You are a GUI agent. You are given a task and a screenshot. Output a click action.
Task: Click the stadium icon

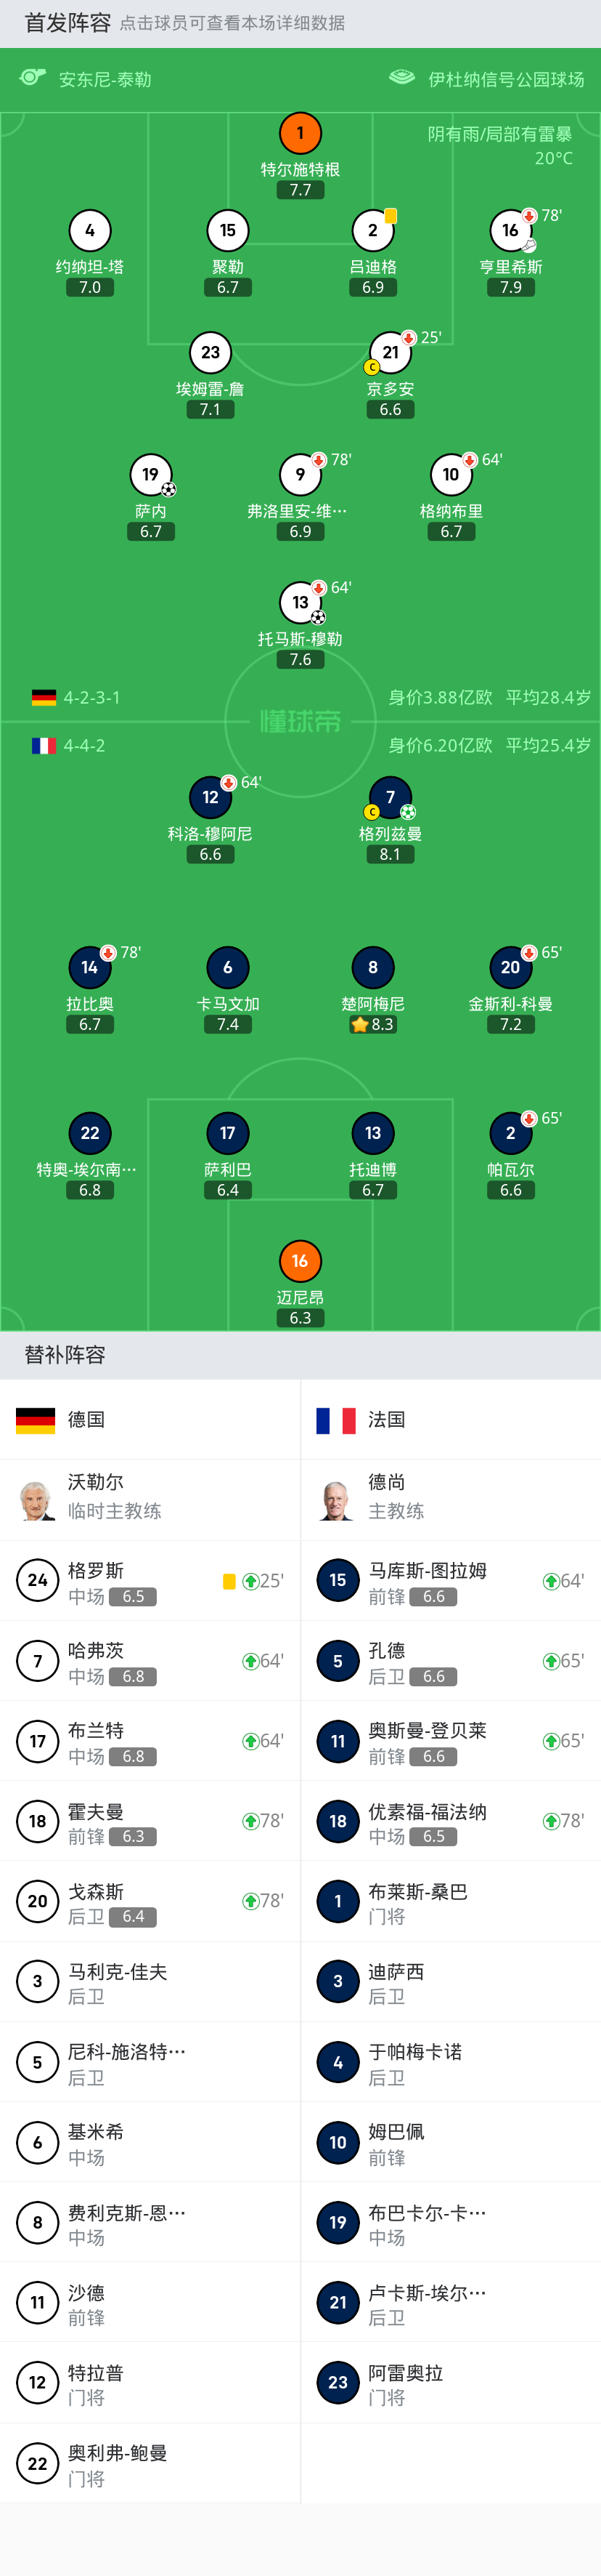(401, 78)
